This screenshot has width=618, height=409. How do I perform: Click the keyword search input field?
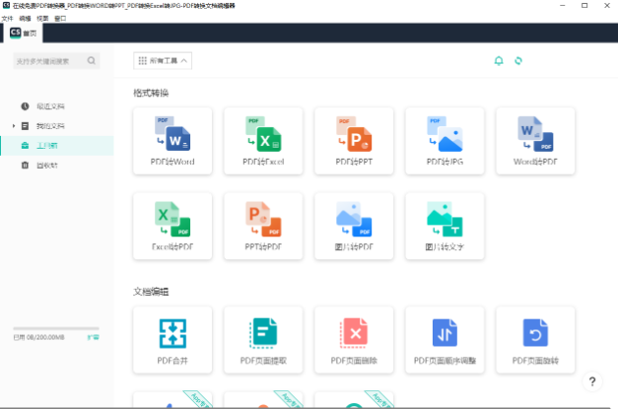(x=51, y=61)
